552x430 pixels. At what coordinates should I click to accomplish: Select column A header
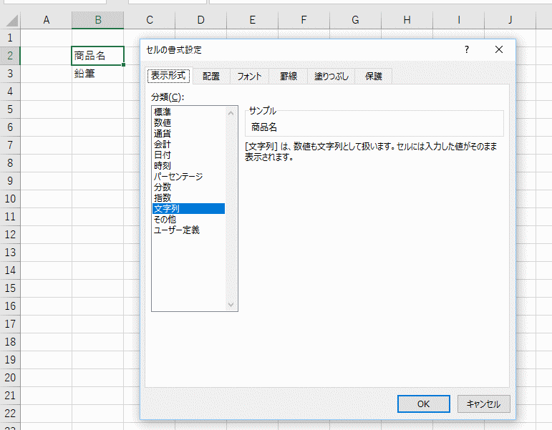pos(46,20)
